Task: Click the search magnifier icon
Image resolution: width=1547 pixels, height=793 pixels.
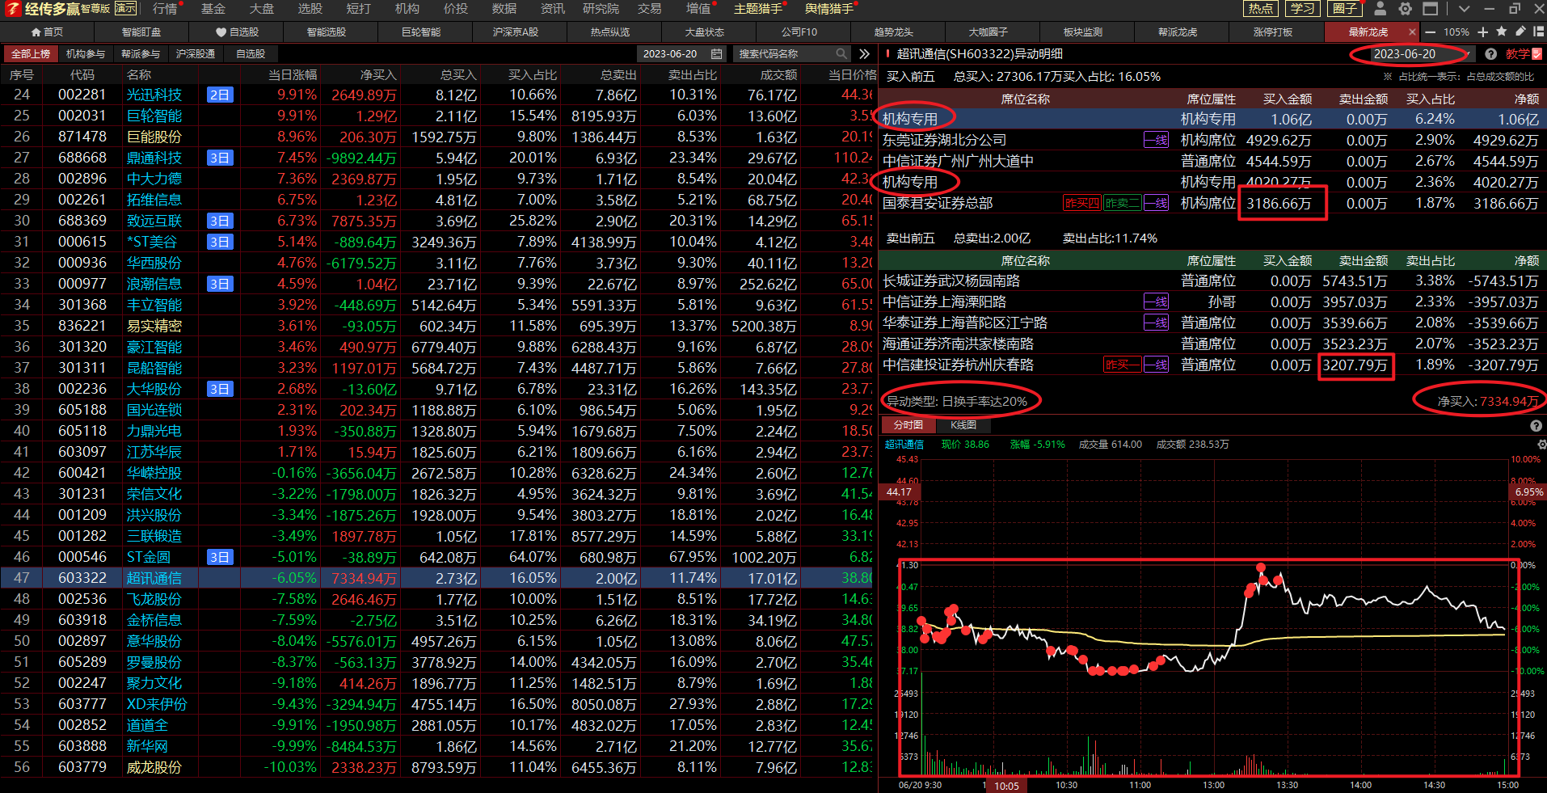Action: point(841,53)
